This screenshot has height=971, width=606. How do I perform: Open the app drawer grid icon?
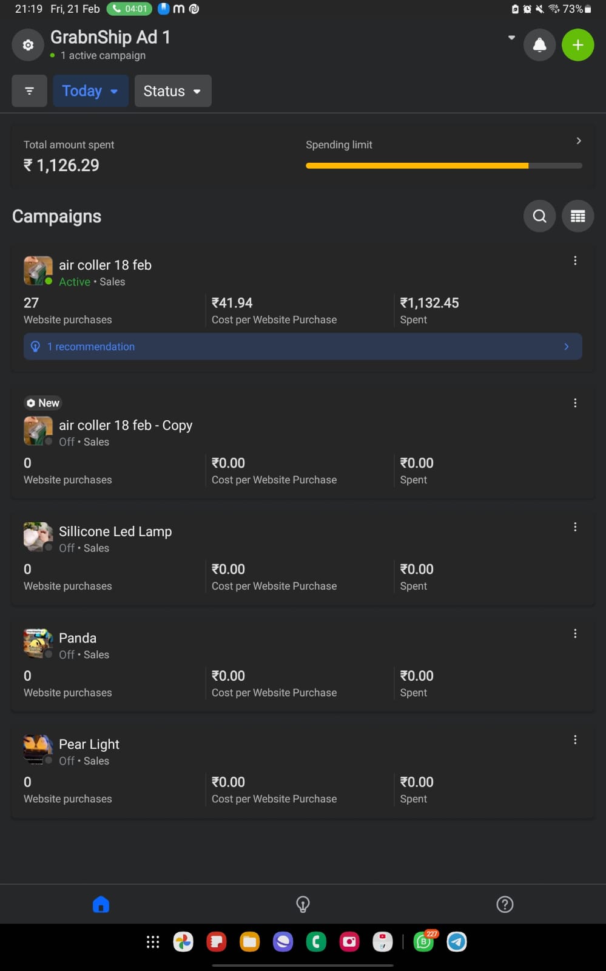pyautogui.click(x=153, y=942)
